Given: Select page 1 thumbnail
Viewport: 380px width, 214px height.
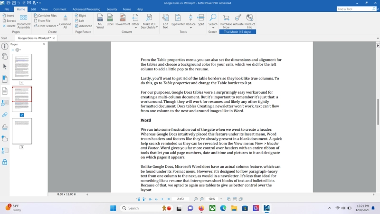Looking at the screenshot, I should point(22,67).
